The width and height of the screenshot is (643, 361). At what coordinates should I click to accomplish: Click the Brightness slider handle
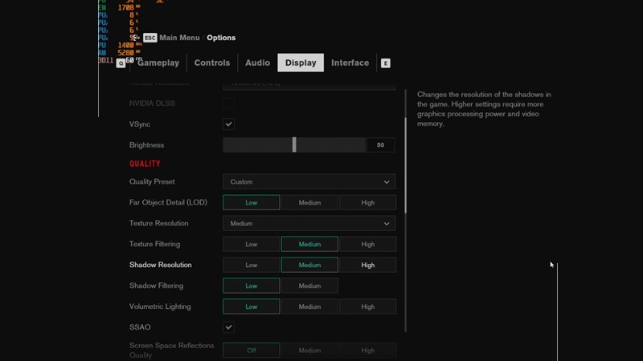(x=294, y=145)
